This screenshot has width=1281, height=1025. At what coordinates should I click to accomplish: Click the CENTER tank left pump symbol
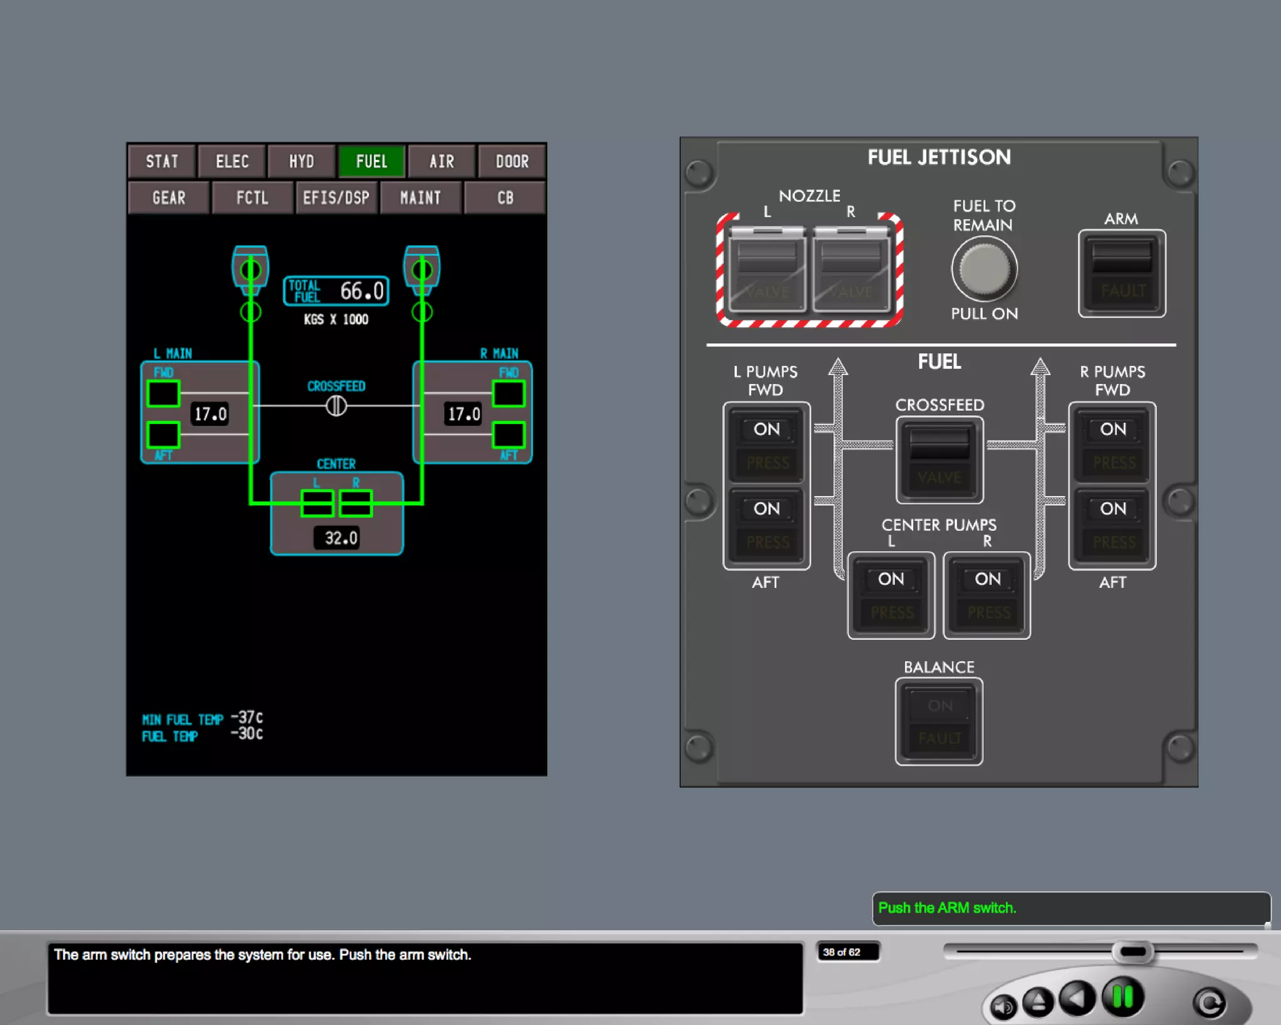pos(317,503)
